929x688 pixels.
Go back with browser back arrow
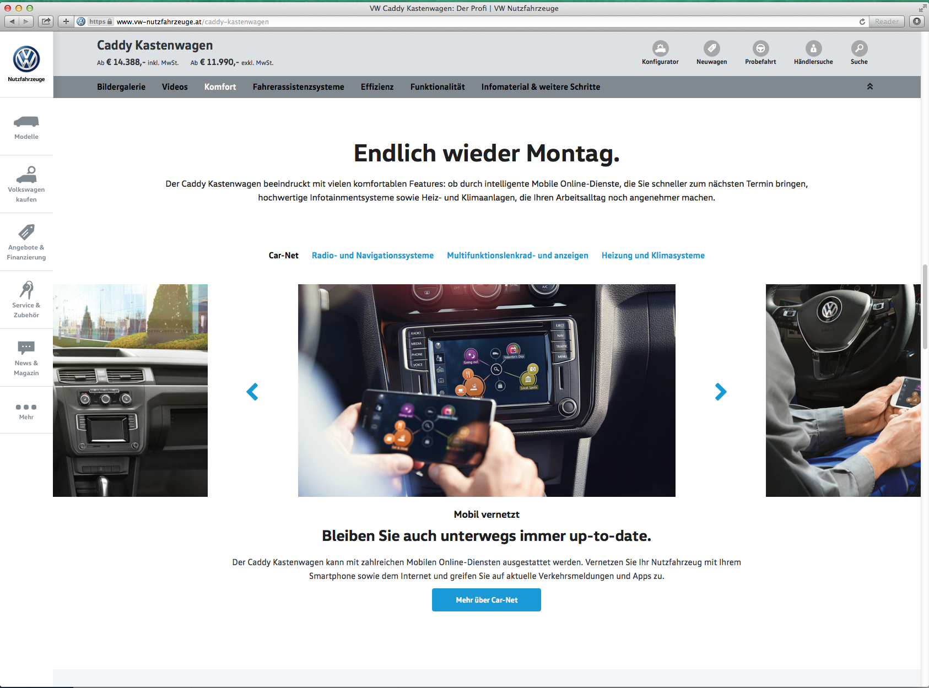[12, 21]
